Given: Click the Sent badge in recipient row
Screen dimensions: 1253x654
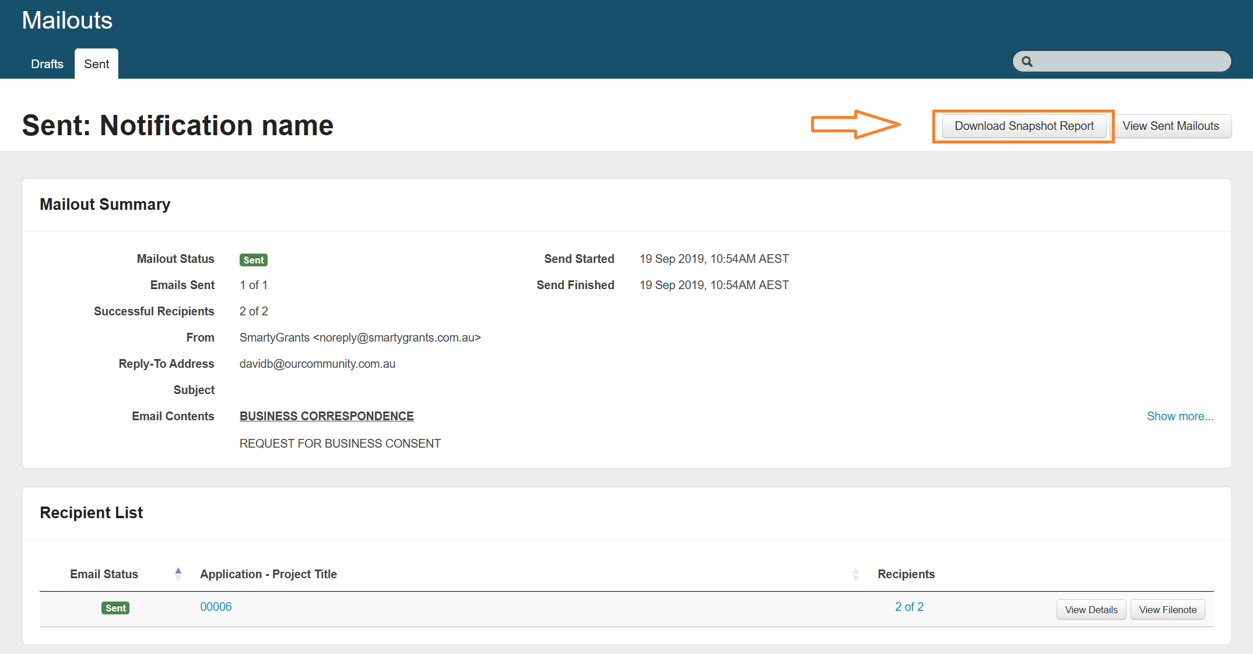Looking at the screenshot, I should coord(115,608).
